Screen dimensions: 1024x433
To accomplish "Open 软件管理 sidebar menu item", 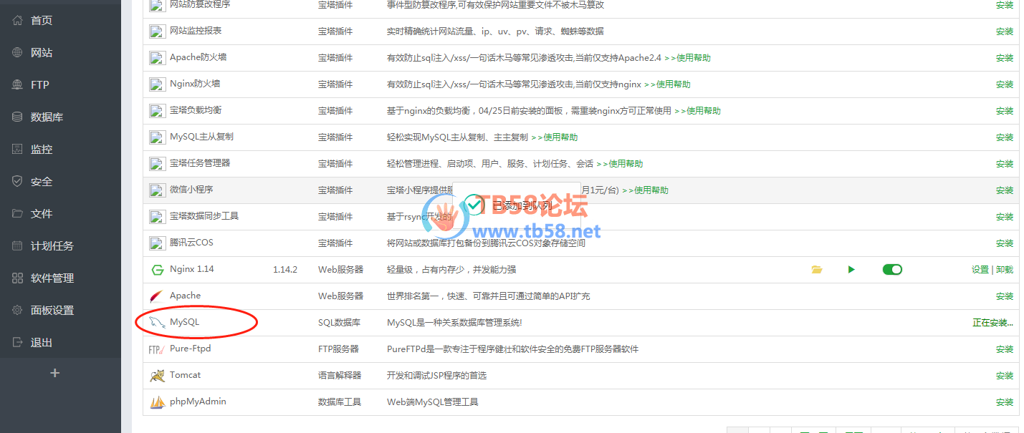I will (52, 278).
